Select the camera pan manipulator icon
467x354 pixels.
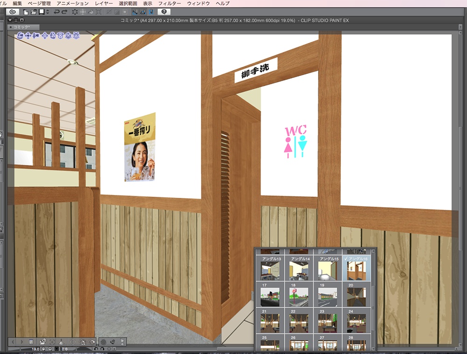pyautogui.click(x=28, y=36)
